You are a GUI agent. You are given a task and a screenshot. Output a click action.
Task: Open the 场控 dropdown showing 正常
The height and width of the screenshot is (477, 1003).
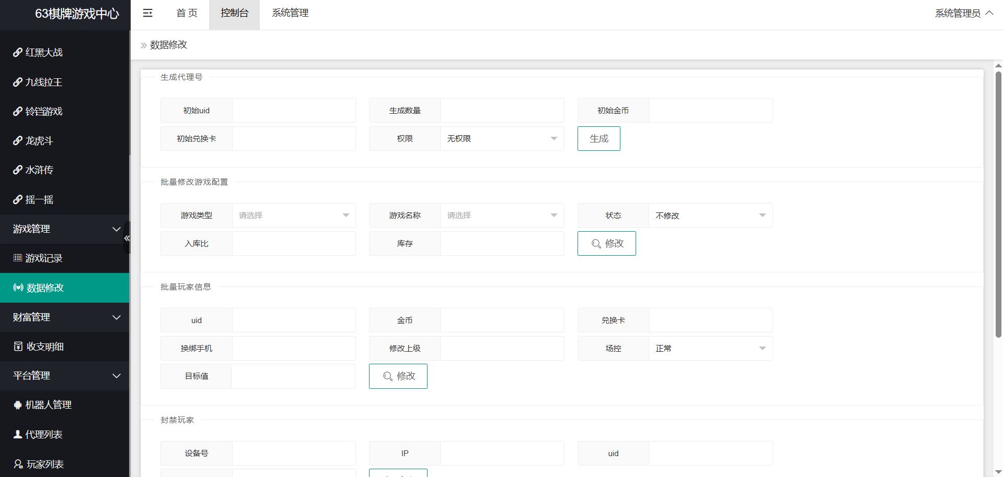pos(710,349)
